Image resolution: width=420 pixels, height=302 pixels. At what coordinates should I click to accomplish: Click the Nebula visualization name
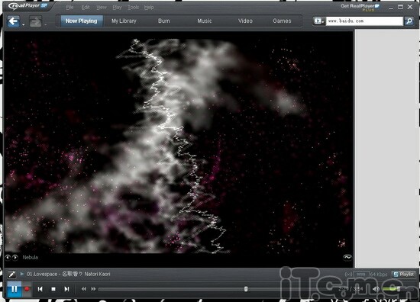pos(31,257)
